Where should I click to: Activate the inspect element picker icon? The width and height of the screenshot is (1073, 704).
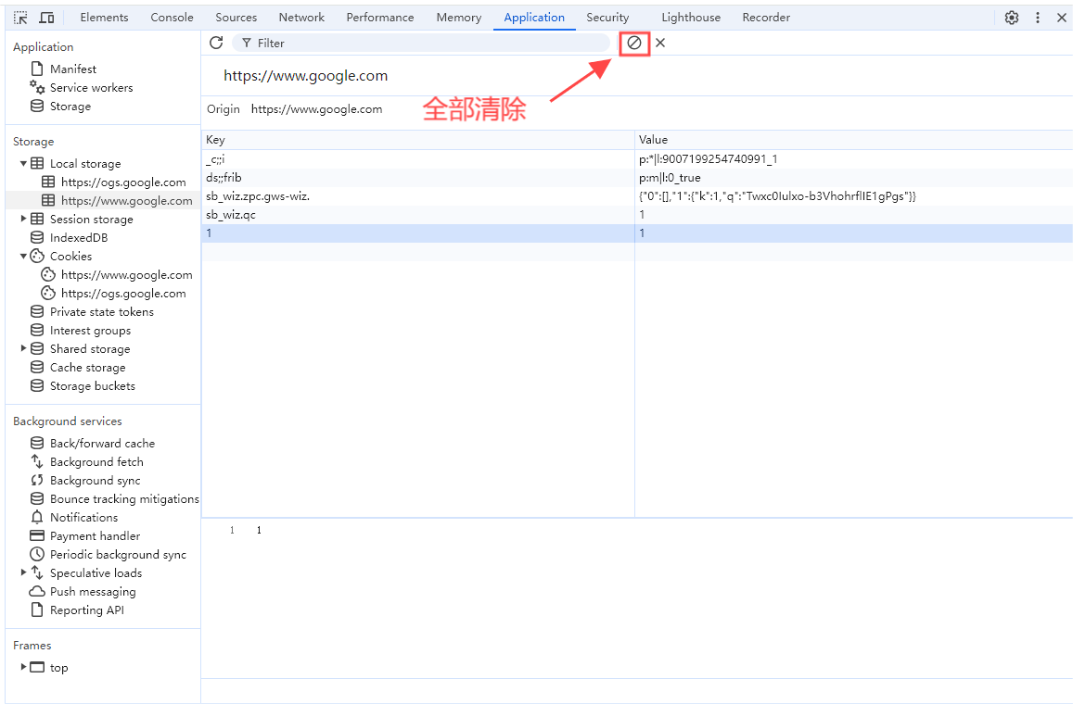click(20, 18)
